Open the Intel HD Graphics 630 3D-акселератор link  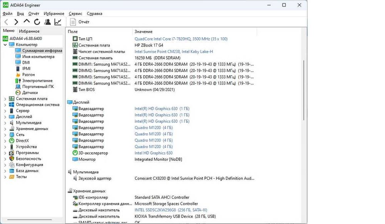[154, 153]
